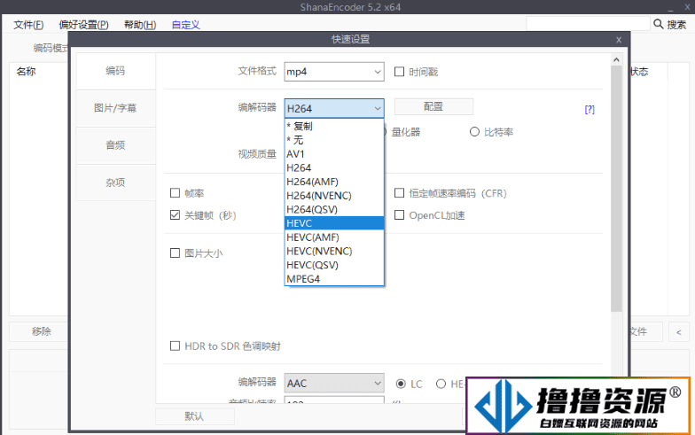Enable the OpenCL加速 checkbox
Viewport: 695px width, 435px height.
(x=399, y=215)
